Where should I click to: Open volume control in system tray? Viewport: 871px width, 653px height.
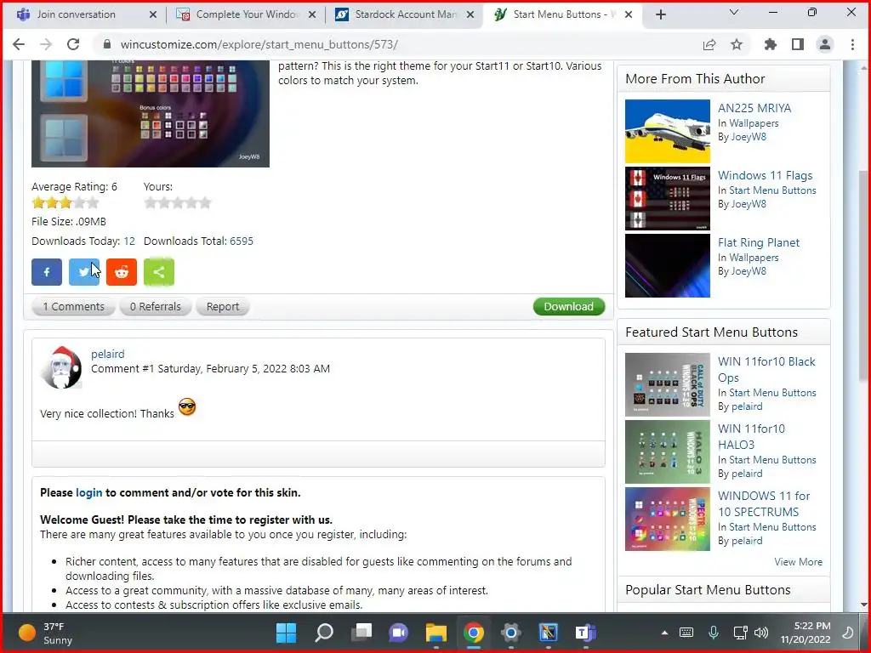(x=761, y=633)
